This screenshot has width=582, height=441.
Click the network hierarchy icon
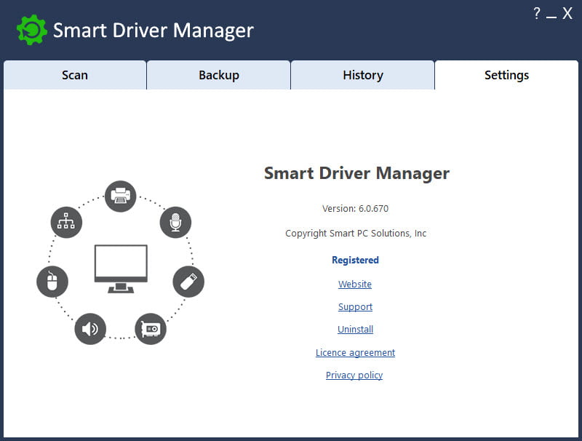tap(66, 222)
